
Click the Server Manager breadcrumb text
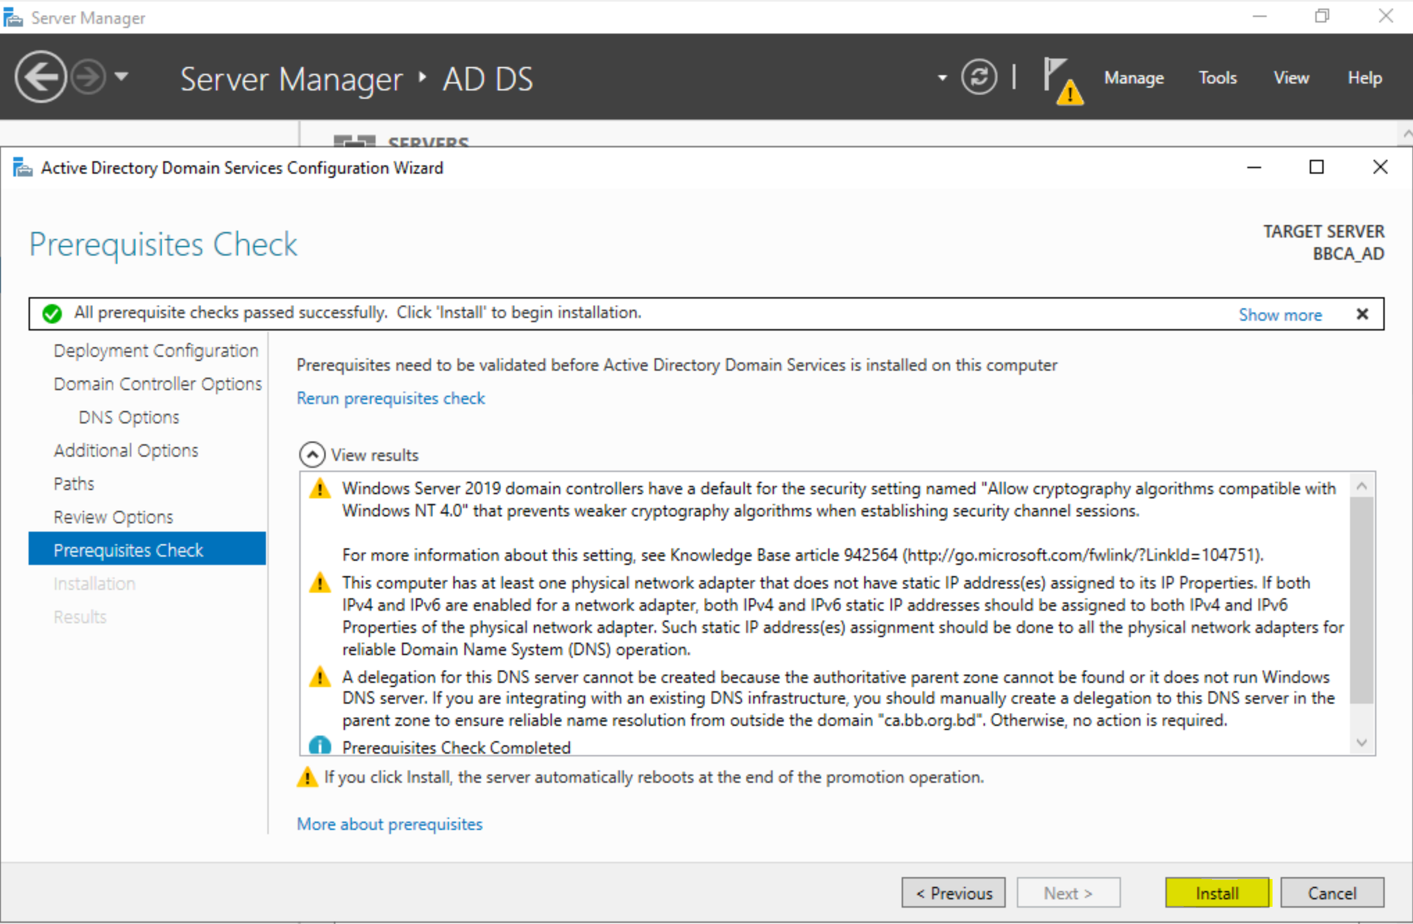[x=291, y=79]
